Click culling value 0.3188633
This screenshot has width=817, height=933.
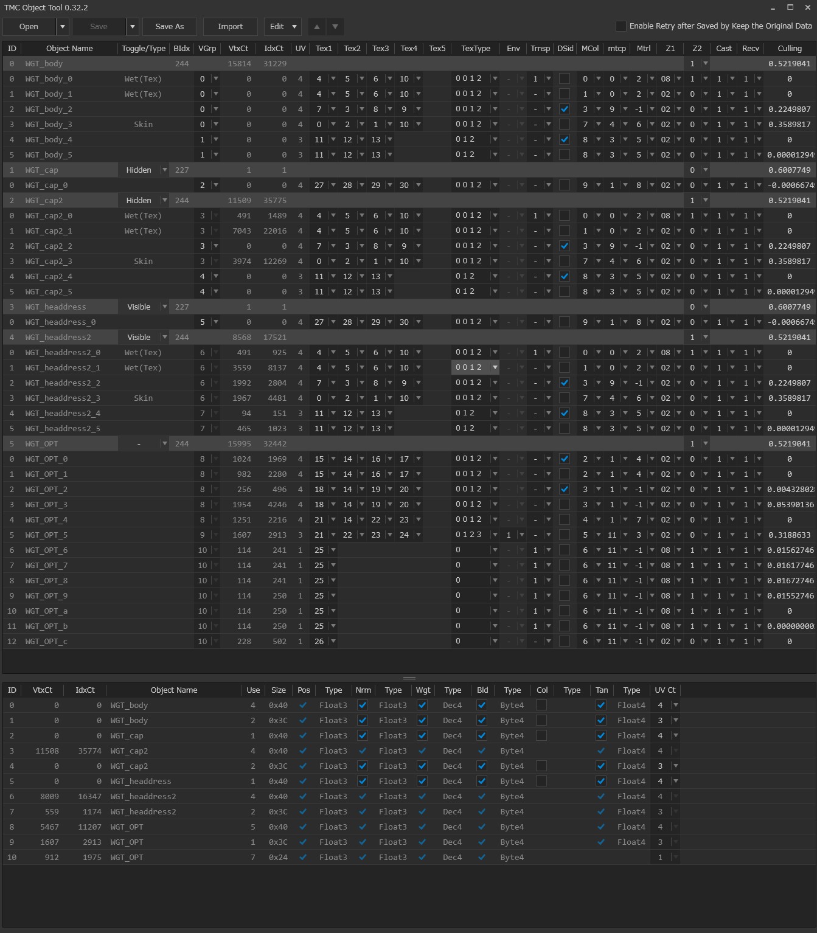point(789,535)
